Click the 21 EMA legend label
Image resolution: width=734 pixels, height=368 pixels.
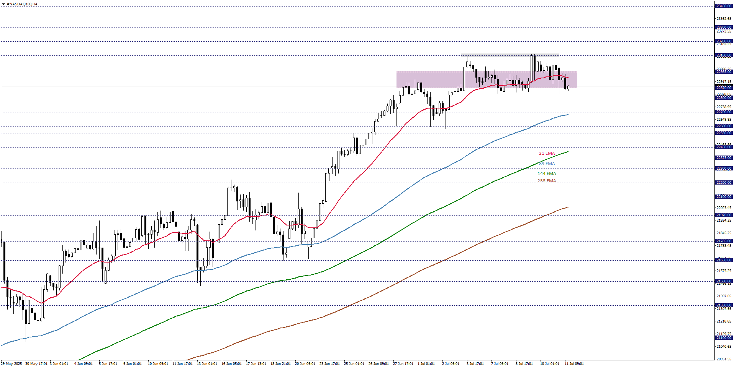coord(547,153)
